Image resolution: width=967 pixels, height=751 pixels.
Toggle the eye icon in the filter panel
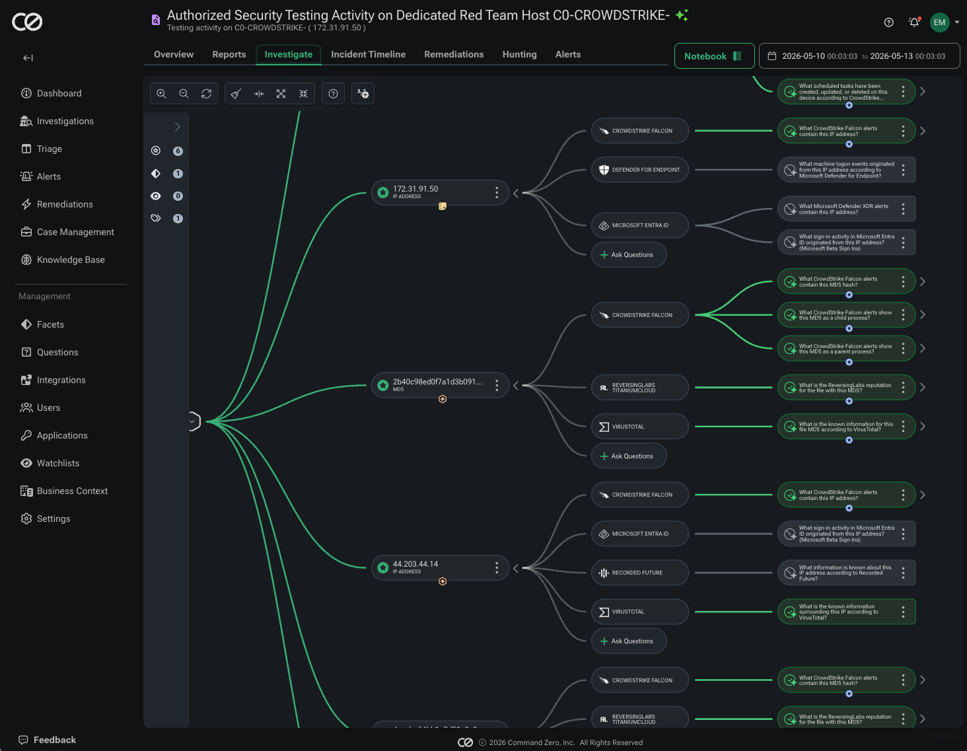point(156,196)
